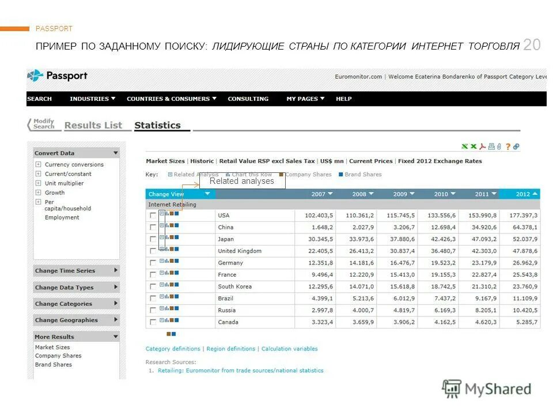Open company shares brown square for South Korea

(x=172, y=284)
